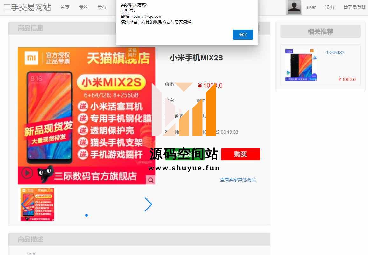Image resolution: width=368 pixels, height=255 pixels.
Task: Click the ¥1000.0 price in recommendation card
Action: click(347, 79)
